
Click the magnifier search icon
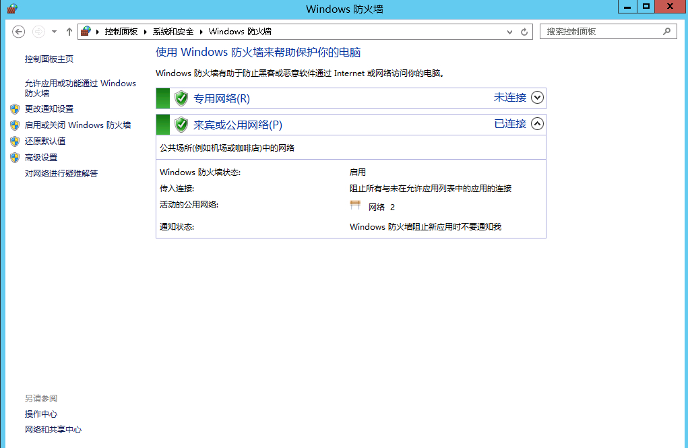point(667,32)
